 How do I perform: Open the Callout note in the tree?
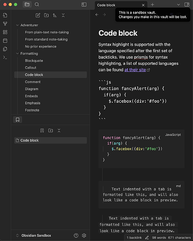point(30,67)
